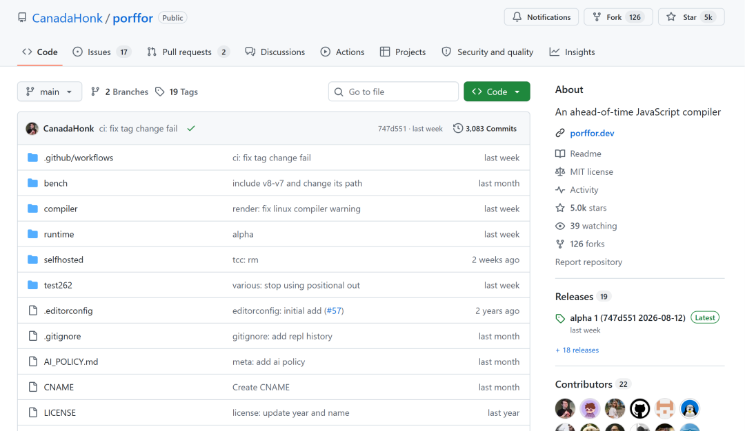
Task: Click the GitHub Octocat contributor avatar
Action: pos(639,408)
